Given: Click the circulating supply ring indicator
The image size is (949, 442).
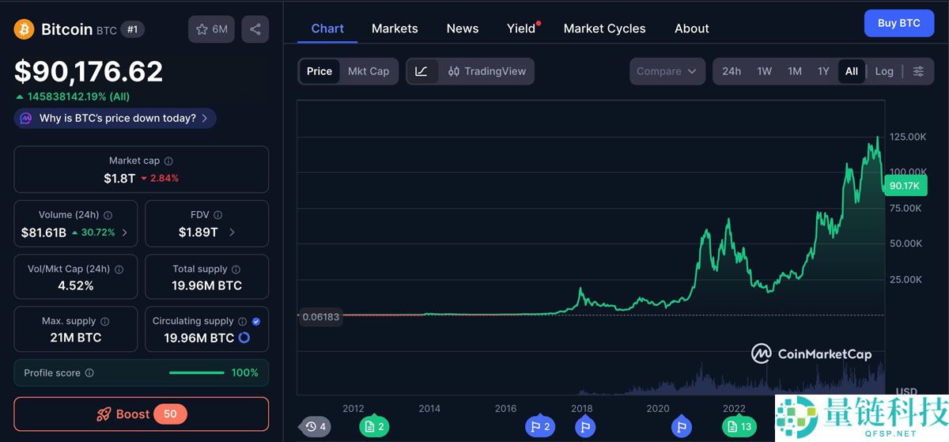Looking at the screenshot, I should pos(244,338).
